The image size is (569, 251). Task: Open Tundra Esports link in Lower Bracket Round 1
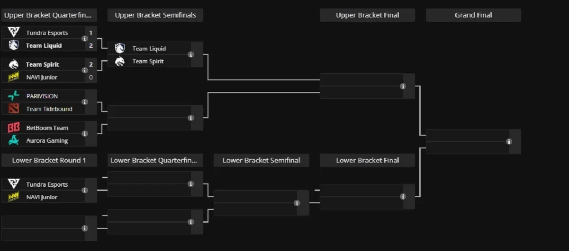(47, 184)
